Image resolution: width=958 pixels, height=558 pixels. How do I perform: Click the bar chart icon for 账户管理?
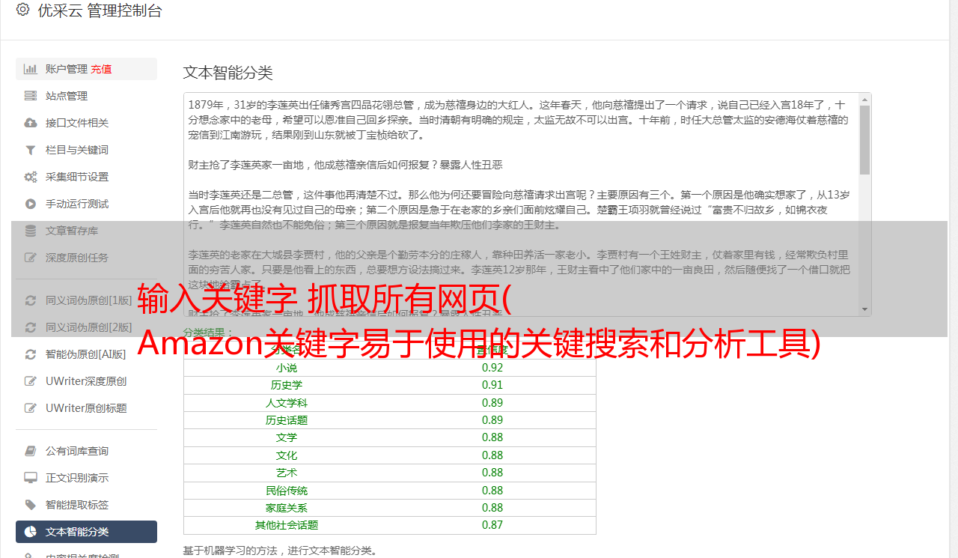(x=31, y=69)
